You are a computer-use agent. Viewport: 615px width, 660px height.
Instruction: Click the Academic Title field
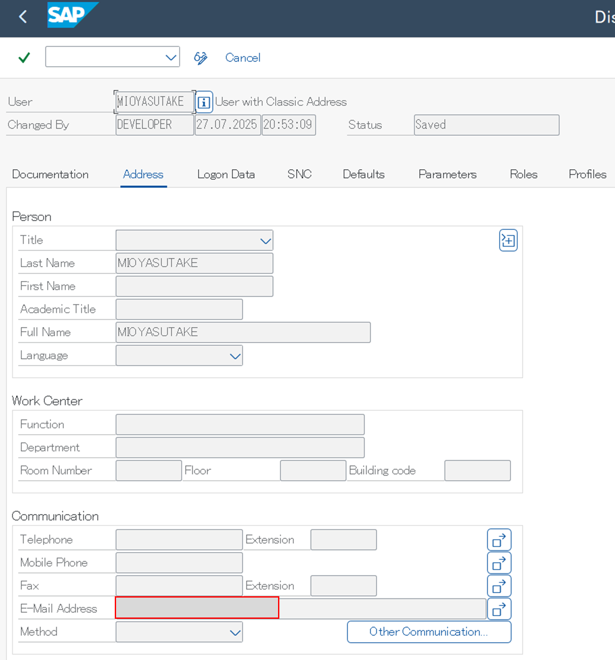(x=179, y=309)
